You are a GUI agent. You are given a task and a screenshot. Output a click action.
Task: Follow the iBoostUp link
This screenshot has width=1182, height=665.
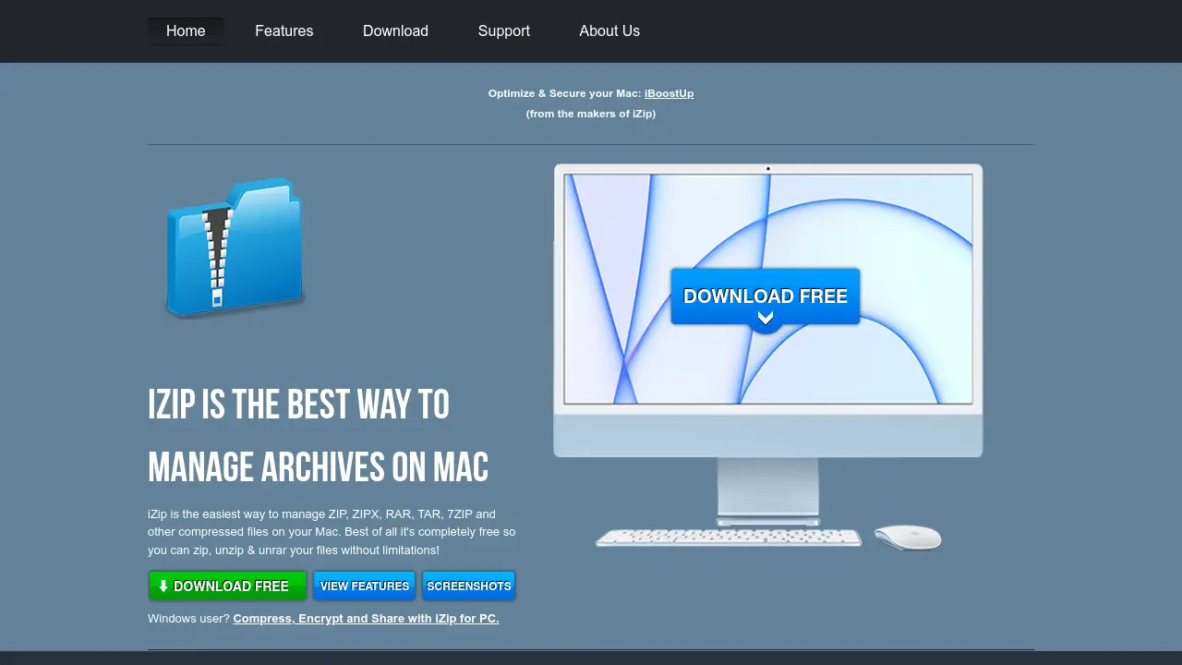point(669,93)
